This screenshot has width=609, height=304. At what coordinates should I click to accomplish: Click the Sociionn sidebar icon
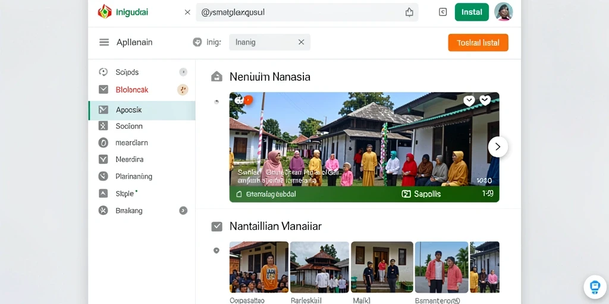pyautogui.click(x=103, y=126)
